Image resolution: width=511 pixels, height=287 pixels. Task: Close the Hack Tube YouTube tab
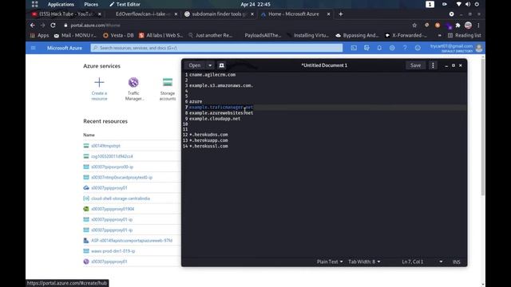click(x=99, y=14)
